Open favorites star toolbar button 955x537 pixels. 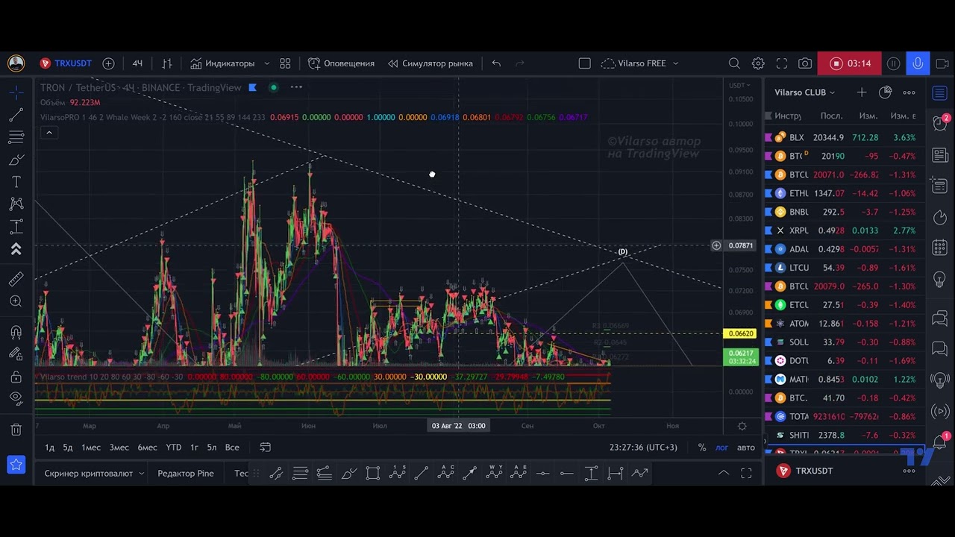click(x=16, y=465)
